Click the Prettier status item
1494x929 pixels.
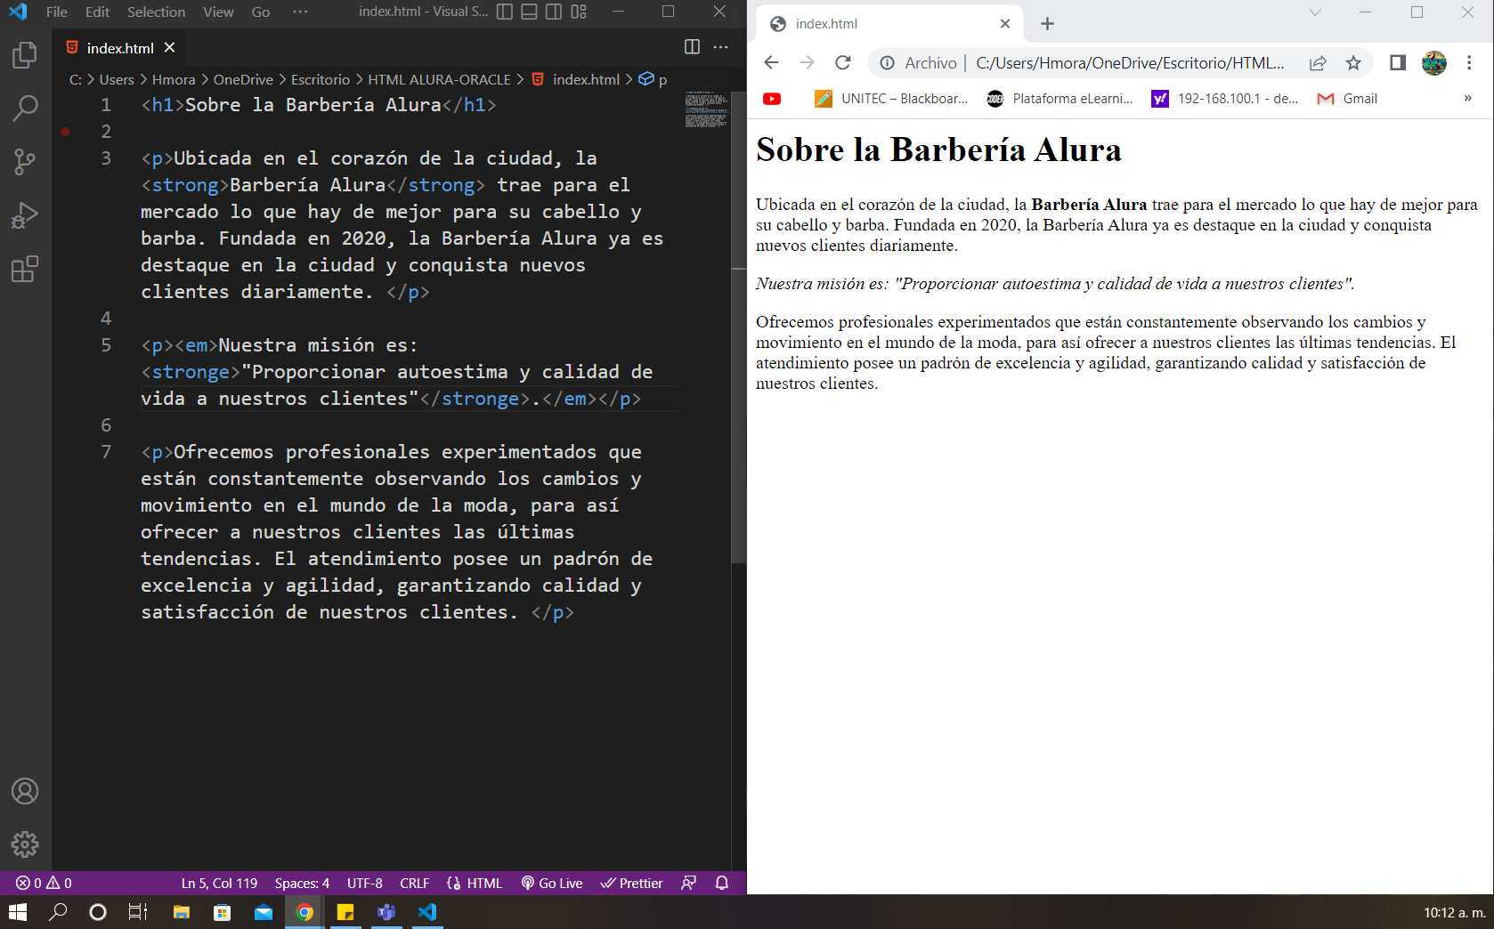click(631, 883)
